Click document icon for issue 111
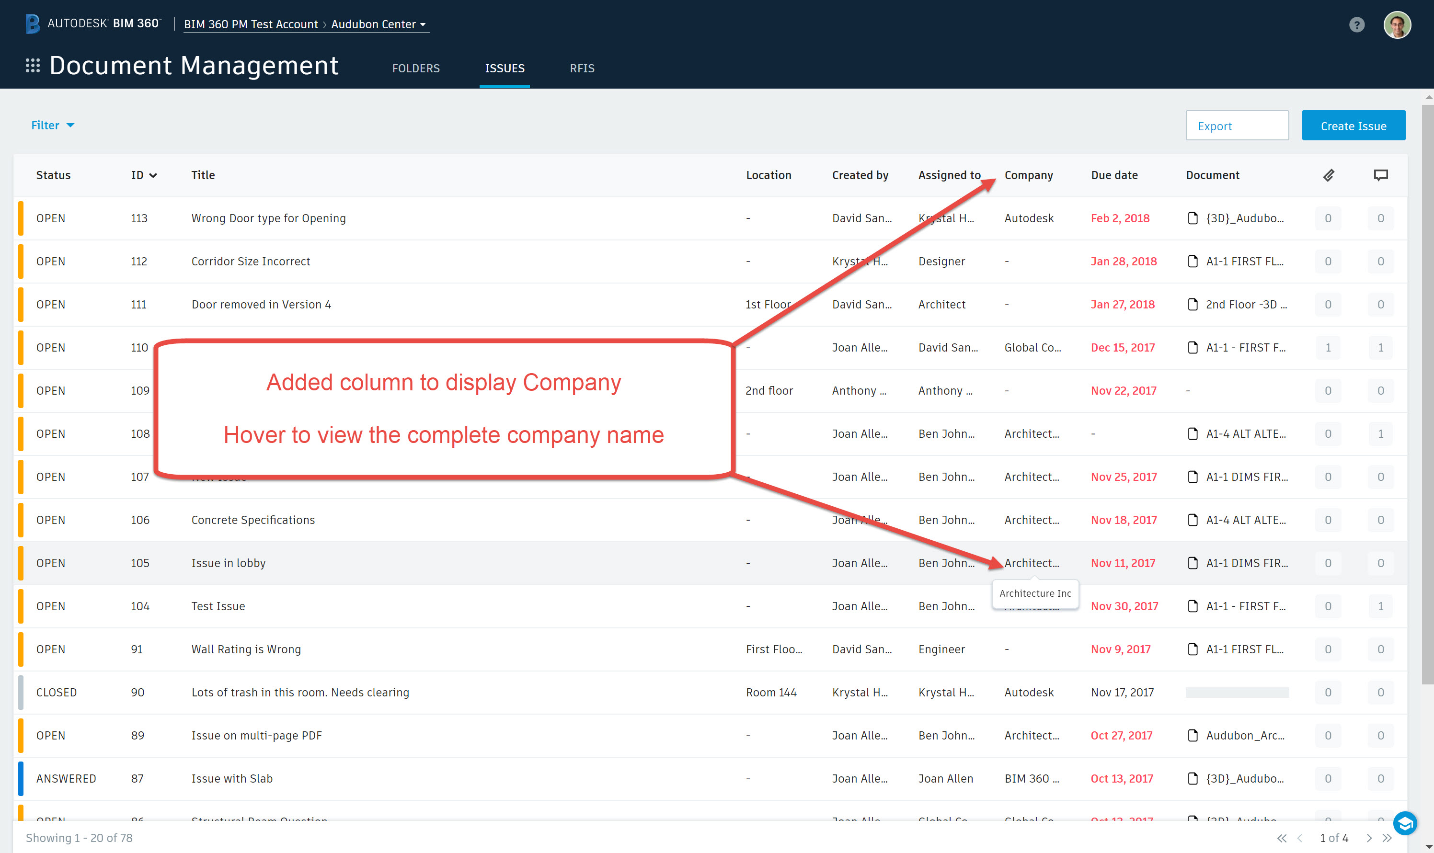 click(1193, 305)
